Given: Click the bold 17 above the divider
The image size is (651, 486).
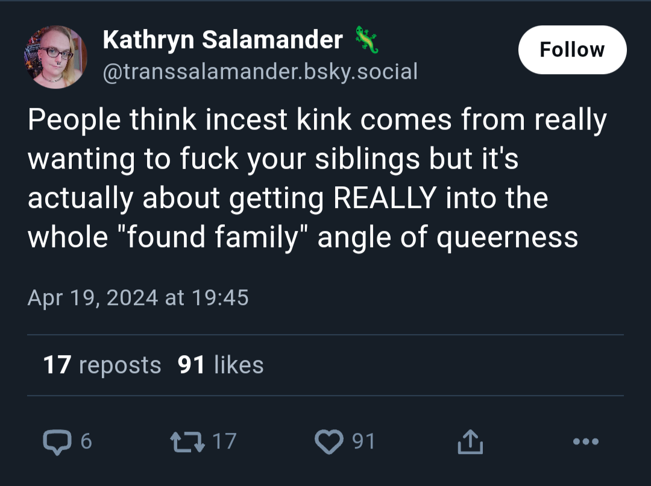Looking at the screenshot, I should tap(57, 365).
